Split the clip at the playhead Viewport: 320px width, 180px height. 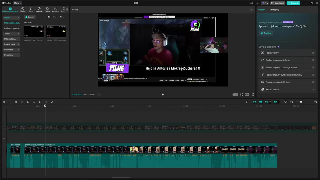28,102
